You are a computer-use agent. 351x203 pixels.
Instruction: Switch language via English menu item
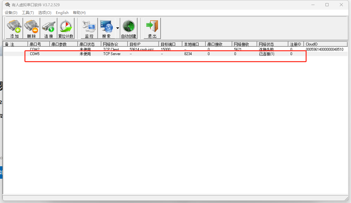(62, 13)
